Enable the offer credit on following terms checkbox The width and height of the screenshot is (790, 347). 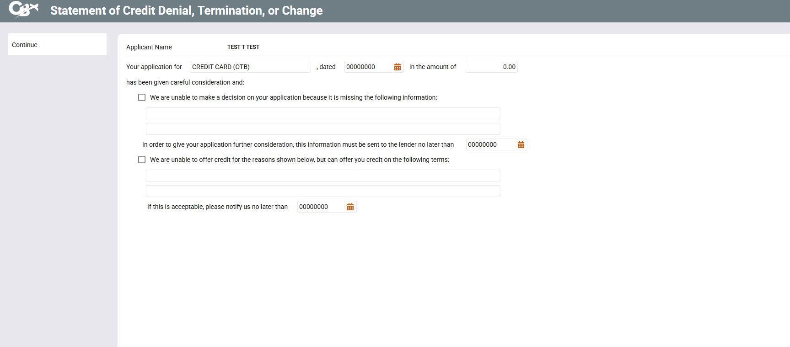point(142,160)
